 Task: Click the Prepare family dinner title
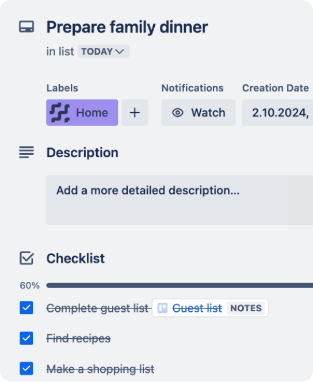point(127,27)
